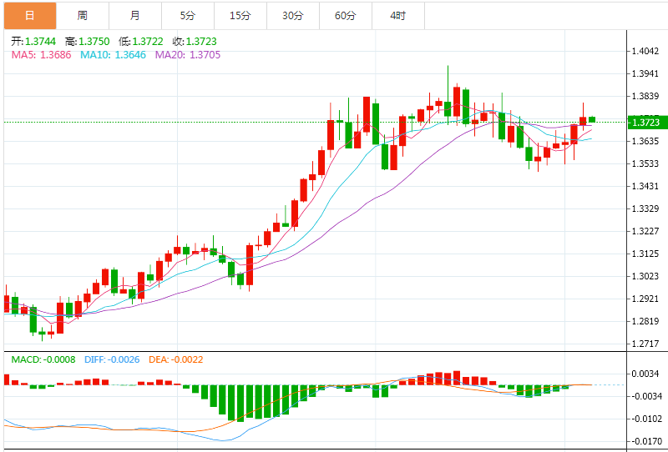Open the 5分 timeframe tab
The width and height of the screenshot is (668, 452).
188,16
